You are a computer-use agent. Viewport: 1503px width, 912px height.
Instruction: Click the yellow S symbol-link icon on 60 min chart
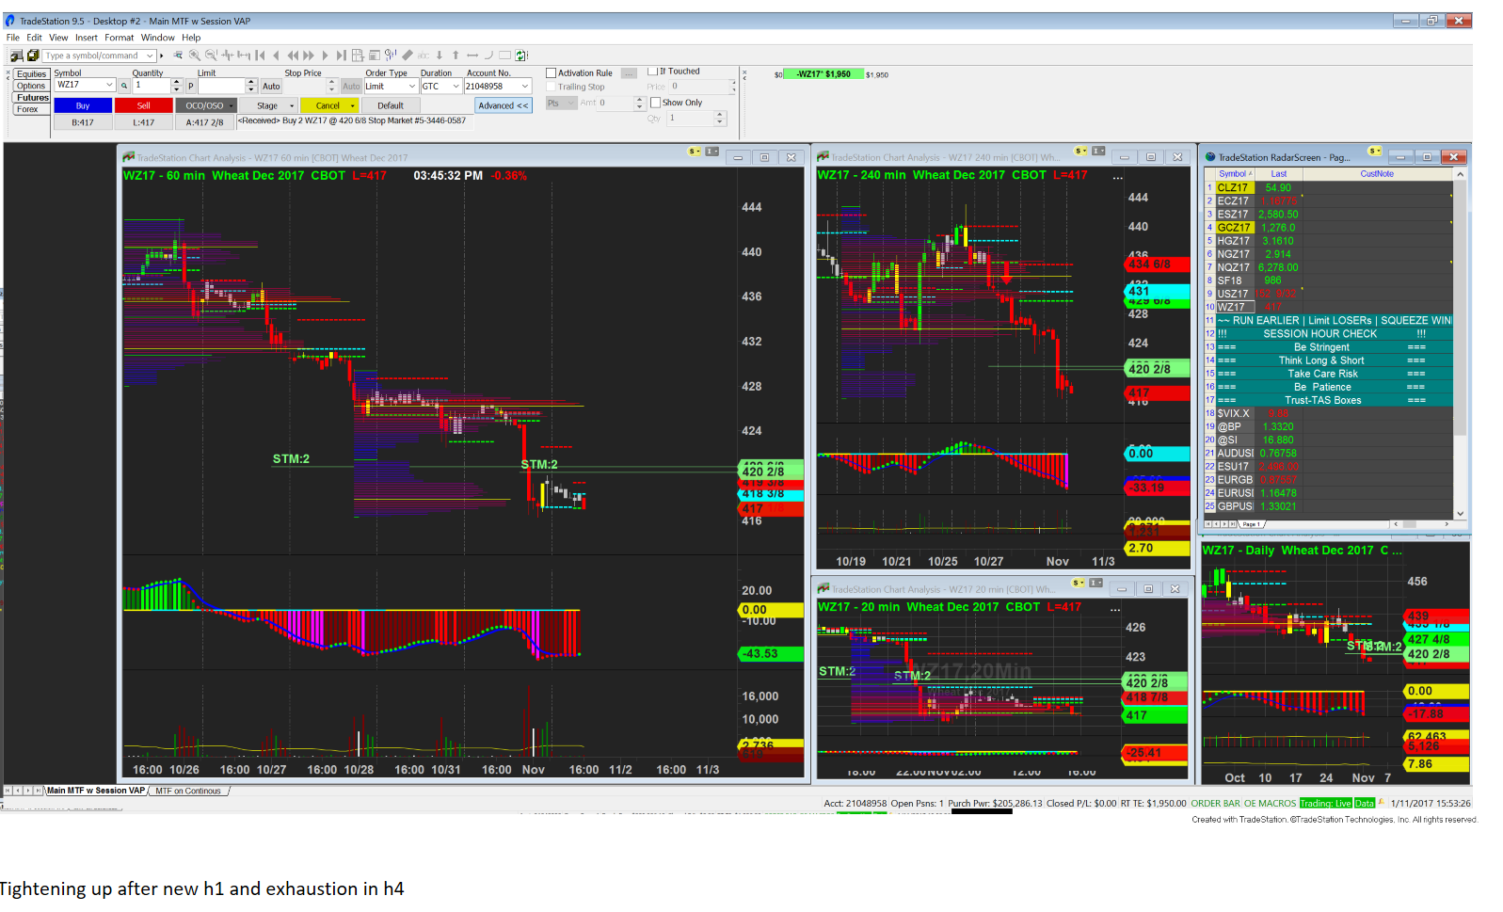[695, 152]
